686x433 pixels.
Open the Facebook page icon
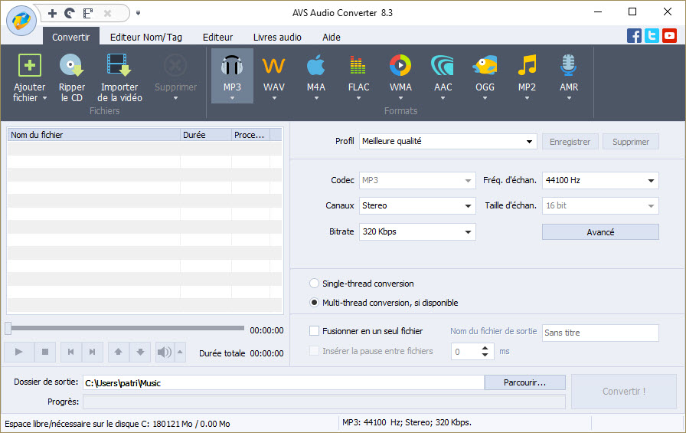(x=634, y=36)
